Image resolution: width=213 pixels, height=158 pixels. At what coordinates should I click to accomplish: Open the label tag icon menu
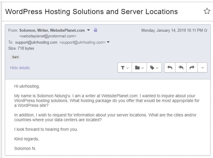154,68
